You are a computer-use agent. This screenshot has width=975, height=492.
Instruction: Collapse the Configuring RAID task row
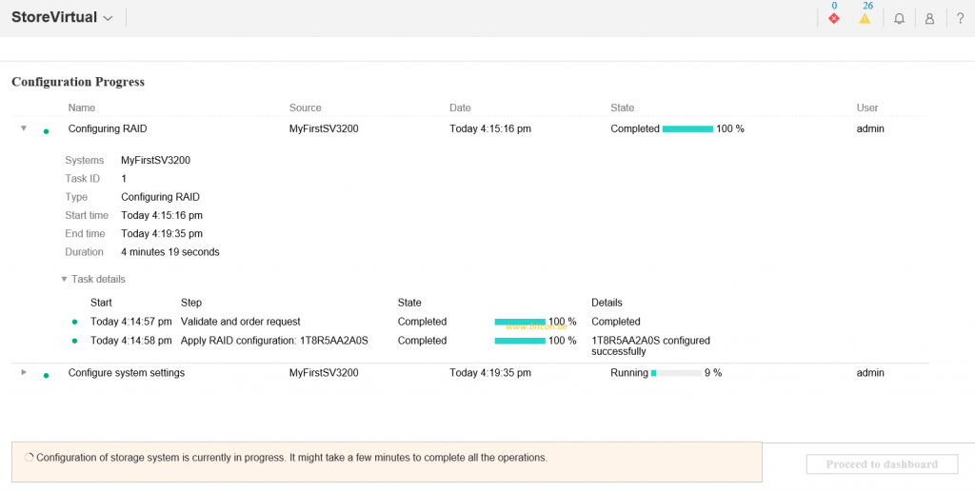point(24,128)
